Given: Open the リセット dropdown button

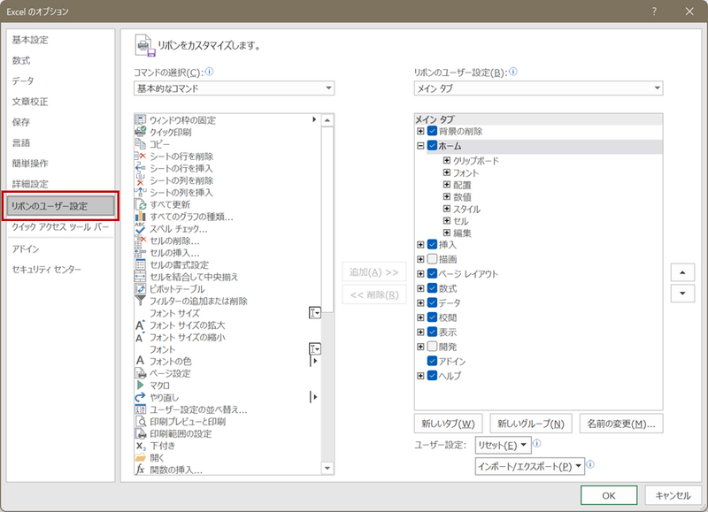Looking at the screenshot, I should [503, 446].
